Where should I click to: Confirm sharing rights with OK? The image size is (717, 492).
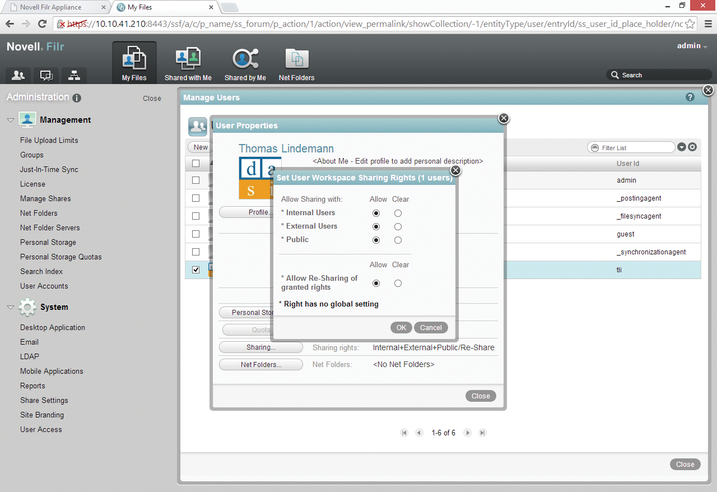pyautogui.click(x=401, y=328)
